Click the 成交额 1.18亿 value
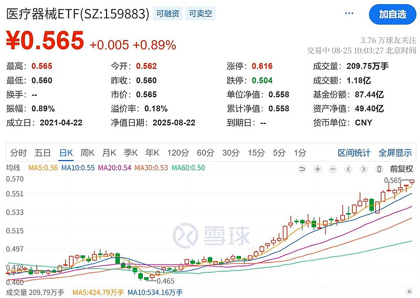The width and height of the screenshot is (420, 298). pos(359,80)
